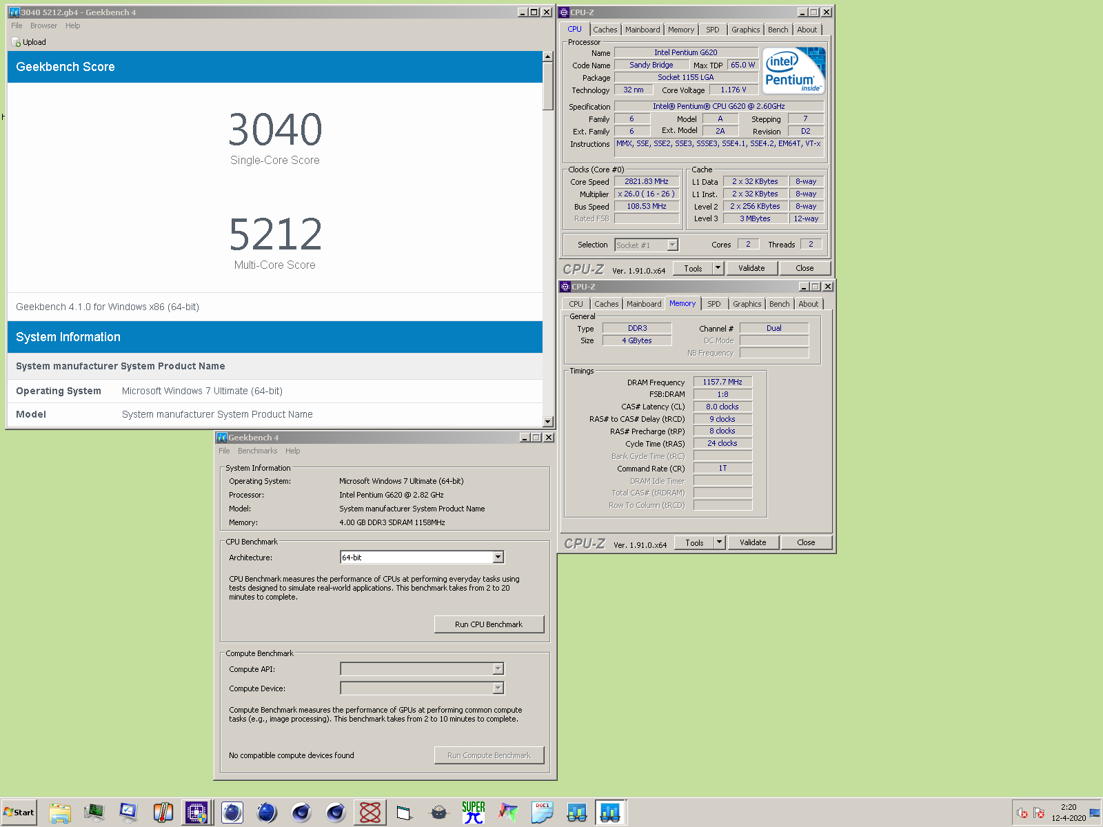Open the Windows Start button
Viewport: 1103px width, 827px height.
pyautogui.click(x=19, y=813)
